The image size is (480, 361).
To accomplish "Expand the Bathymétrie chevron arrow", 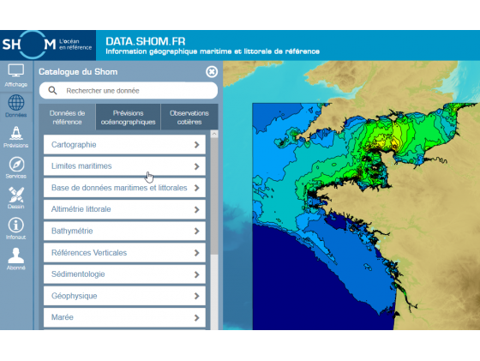I will point(197,232).
